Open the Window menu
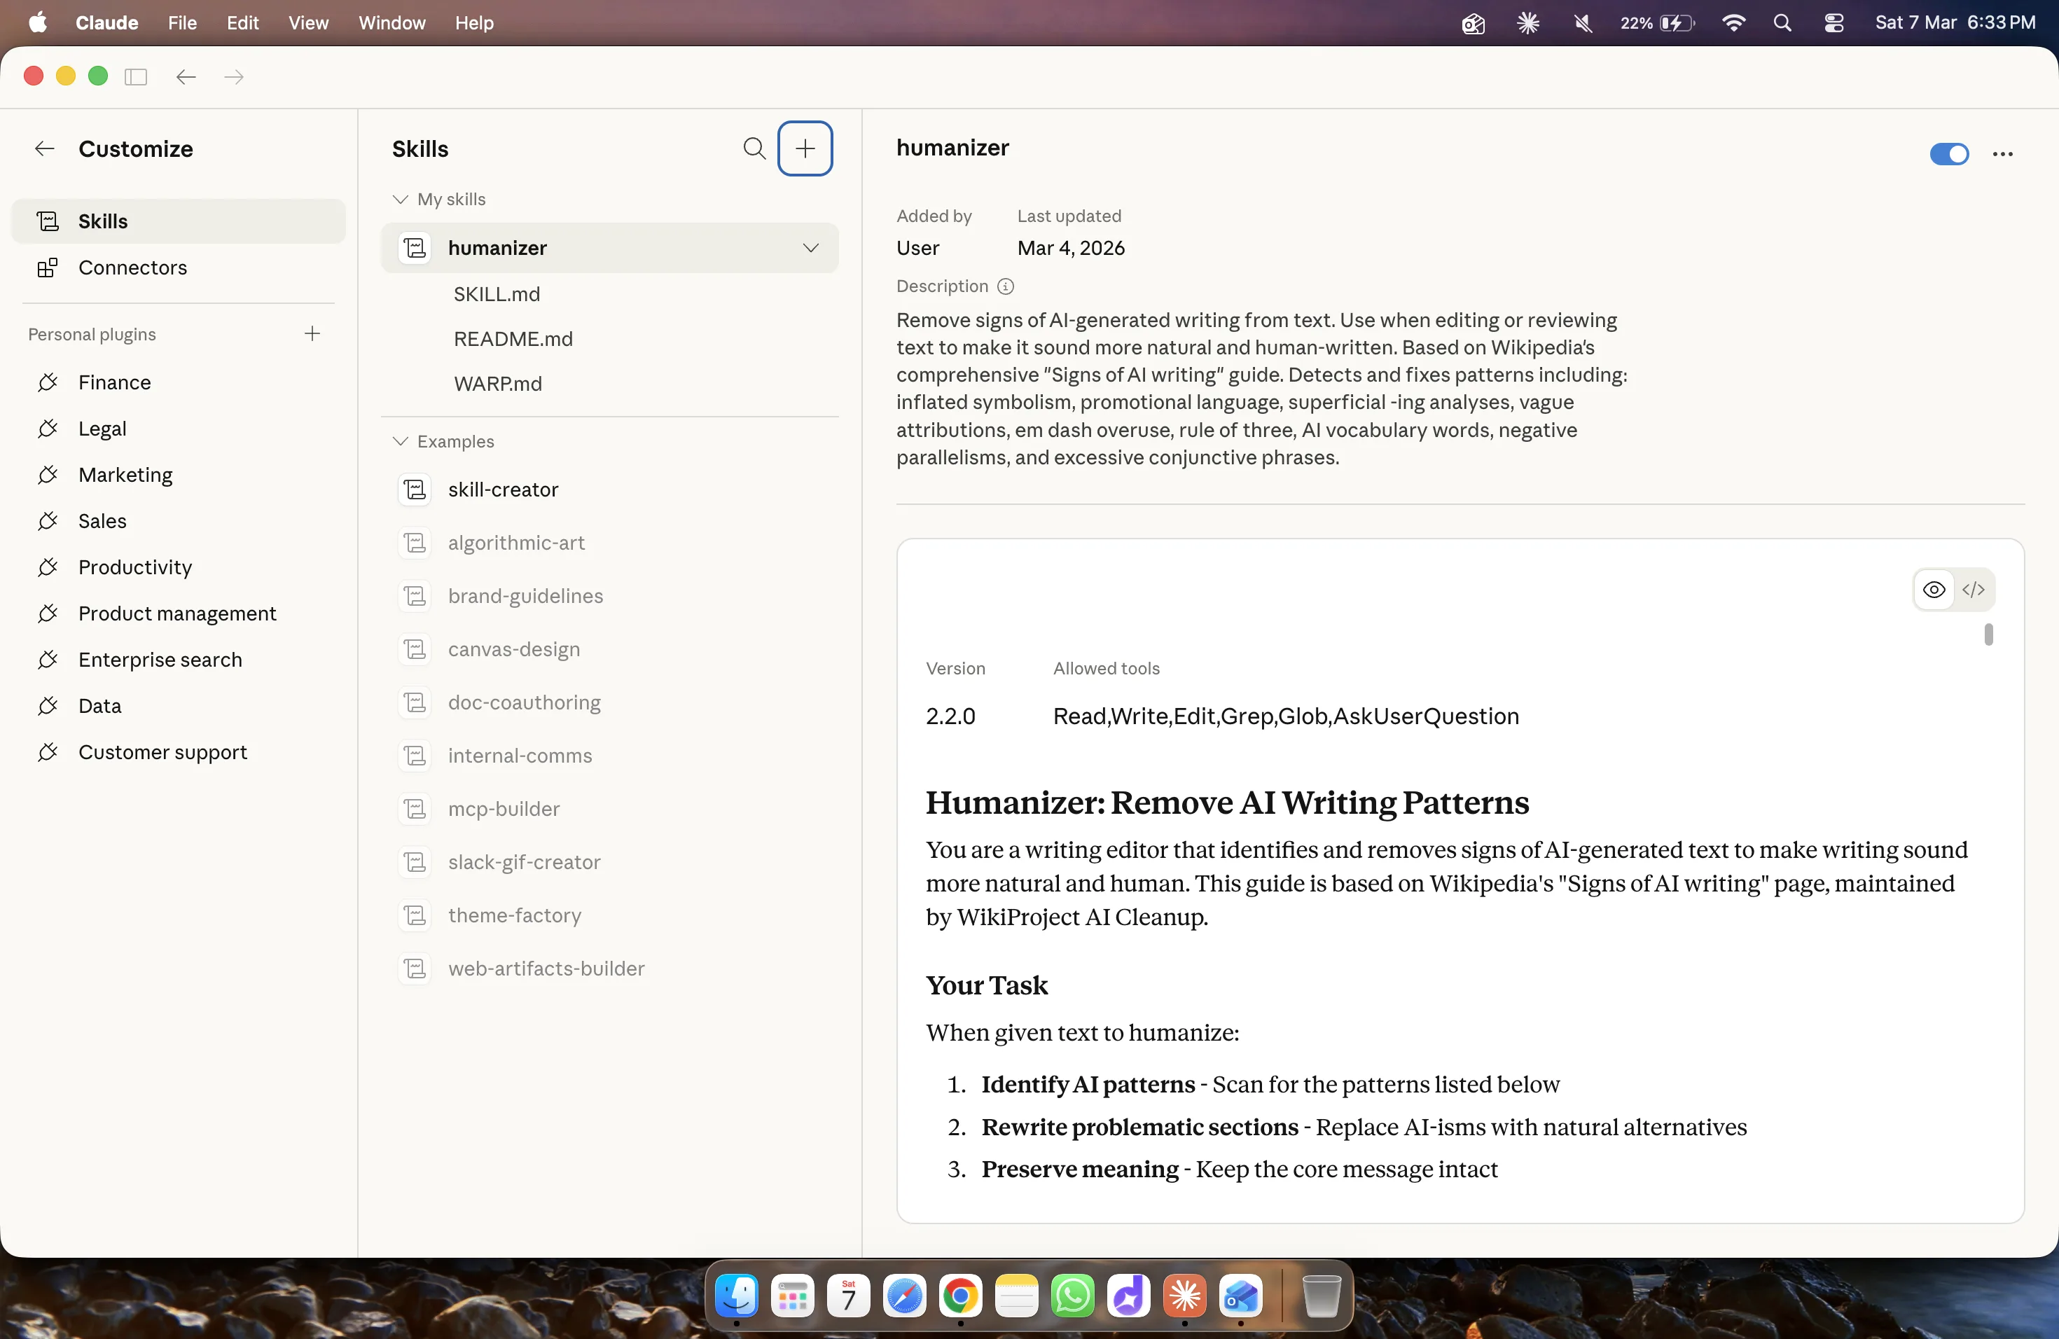The width and height of the screenshot is (2059, 1339). pyautogui.click(x=392, y=23)
